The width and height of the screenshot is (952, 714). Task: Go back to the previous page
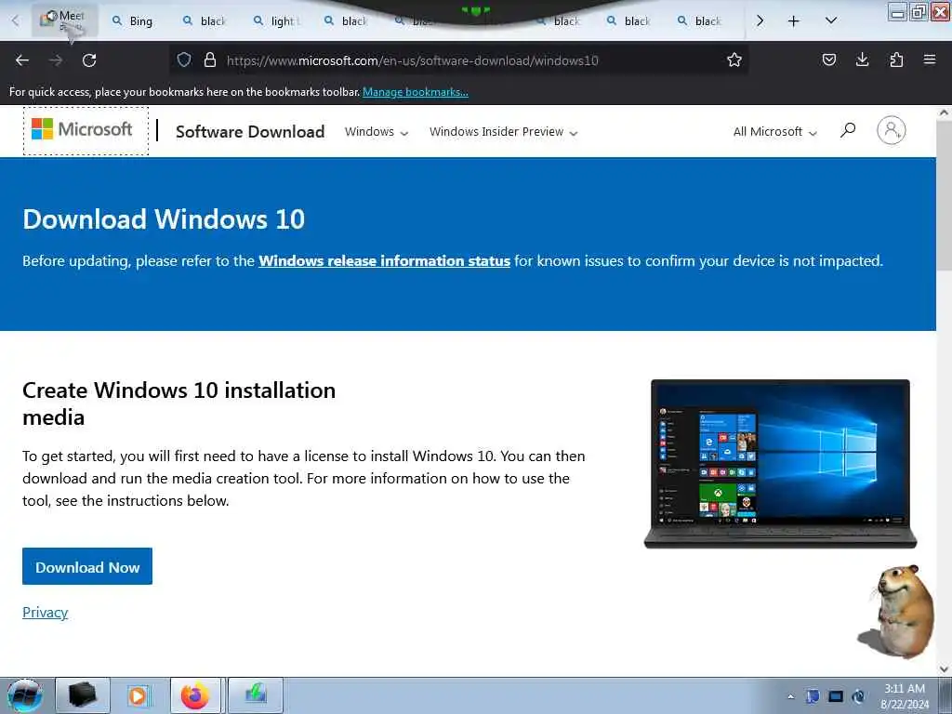[x=22, y=60]
